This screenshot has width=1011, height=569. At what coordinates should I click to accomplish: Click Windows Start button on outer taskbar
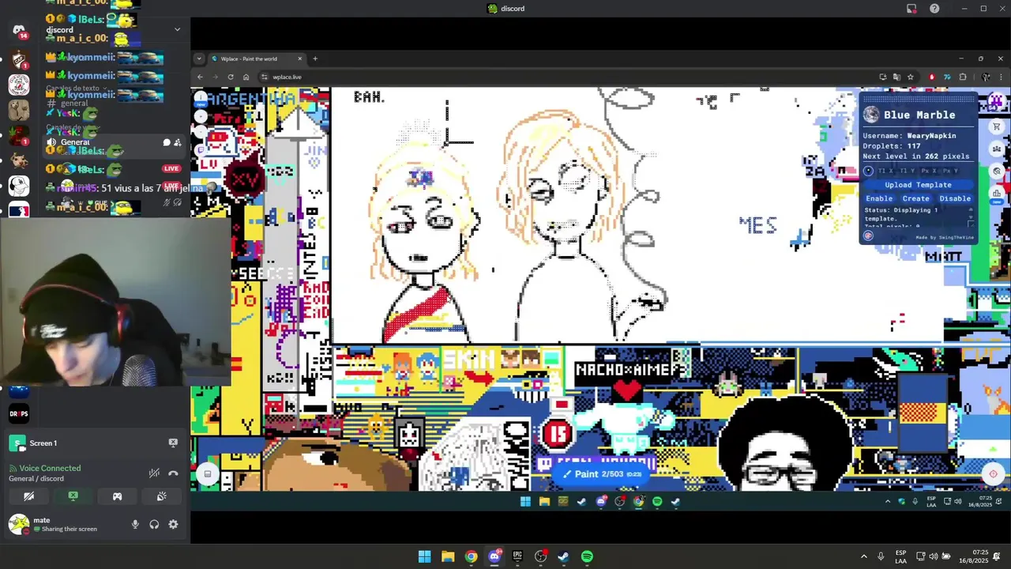tap(424, 556)
